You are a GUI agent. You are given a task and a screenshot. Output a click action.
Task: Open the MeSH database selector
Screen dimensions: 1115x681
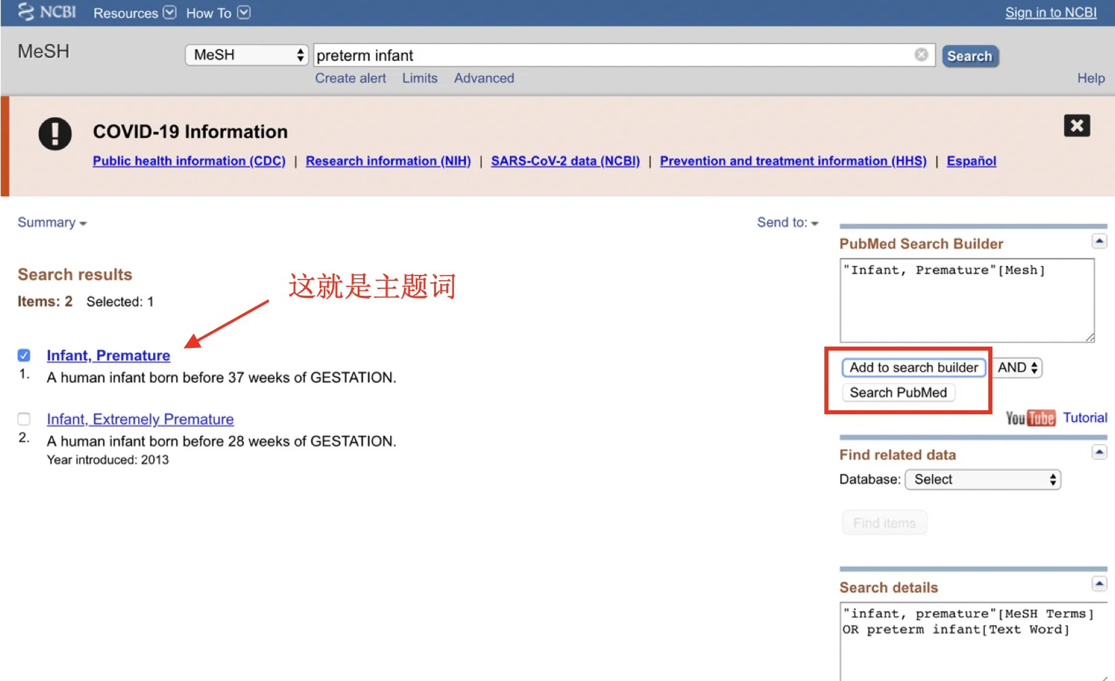click(x=247, y=55)
